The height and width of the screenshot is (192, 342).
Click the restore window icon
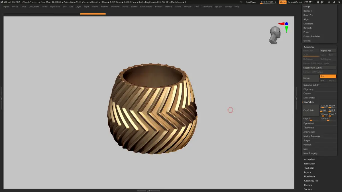click(x=334, y=2)
